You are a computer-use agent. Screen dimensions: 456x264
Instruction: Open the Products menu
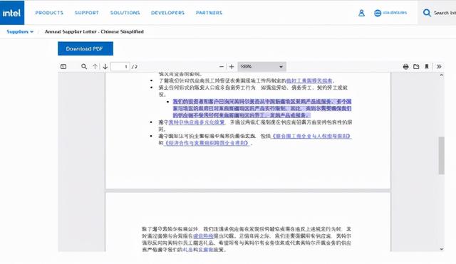click(49, 13)
